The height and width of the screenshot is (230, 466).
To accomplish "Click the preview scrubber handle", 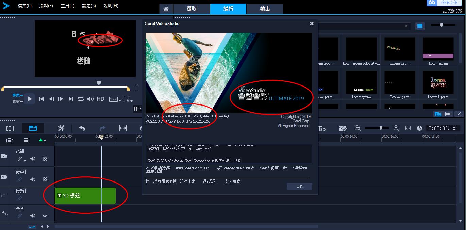I will tap(99, 82).
